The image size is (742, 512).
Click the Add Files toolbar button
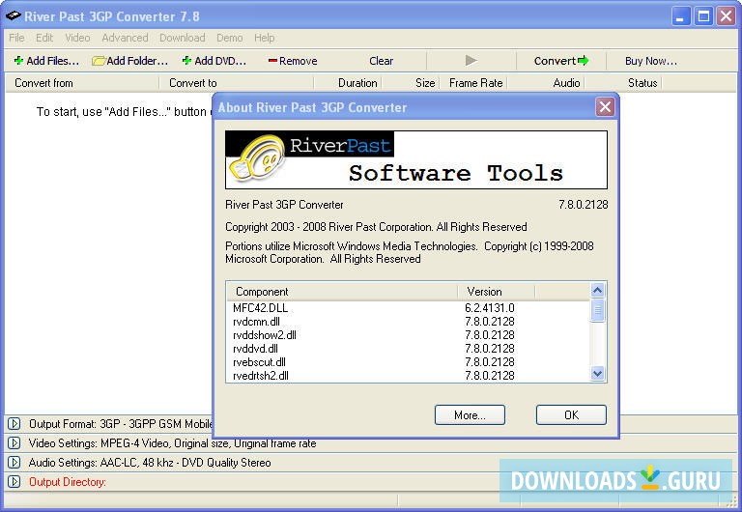[46, 61]
